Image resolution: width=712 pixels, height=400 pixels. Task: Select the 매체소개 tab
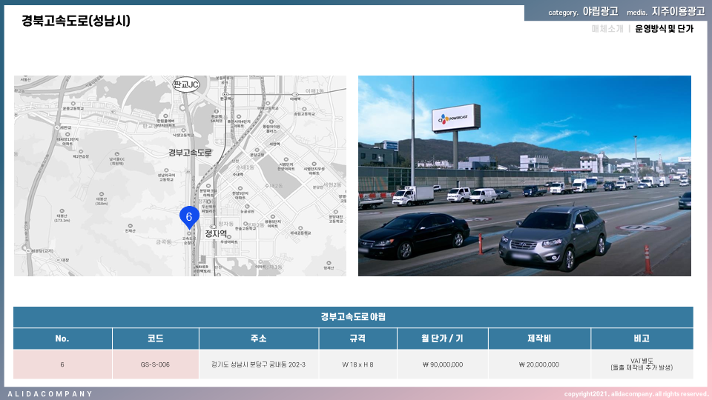click(x=607, y=29)
